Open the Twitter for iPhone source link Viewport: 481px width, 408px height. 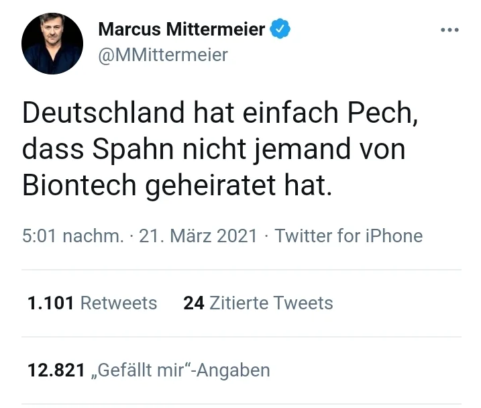click(349, 236)
